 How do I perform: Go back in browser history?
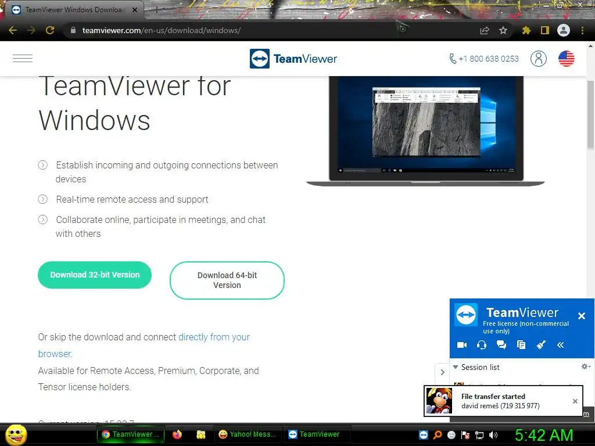point(13,30)
